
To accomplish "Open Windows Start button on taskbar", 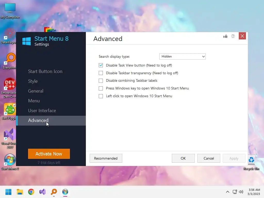I will tap(9, 192).
